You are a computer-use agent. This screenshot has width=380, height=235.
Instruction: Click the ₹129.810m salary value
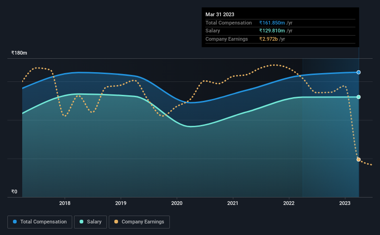[272, 31]
